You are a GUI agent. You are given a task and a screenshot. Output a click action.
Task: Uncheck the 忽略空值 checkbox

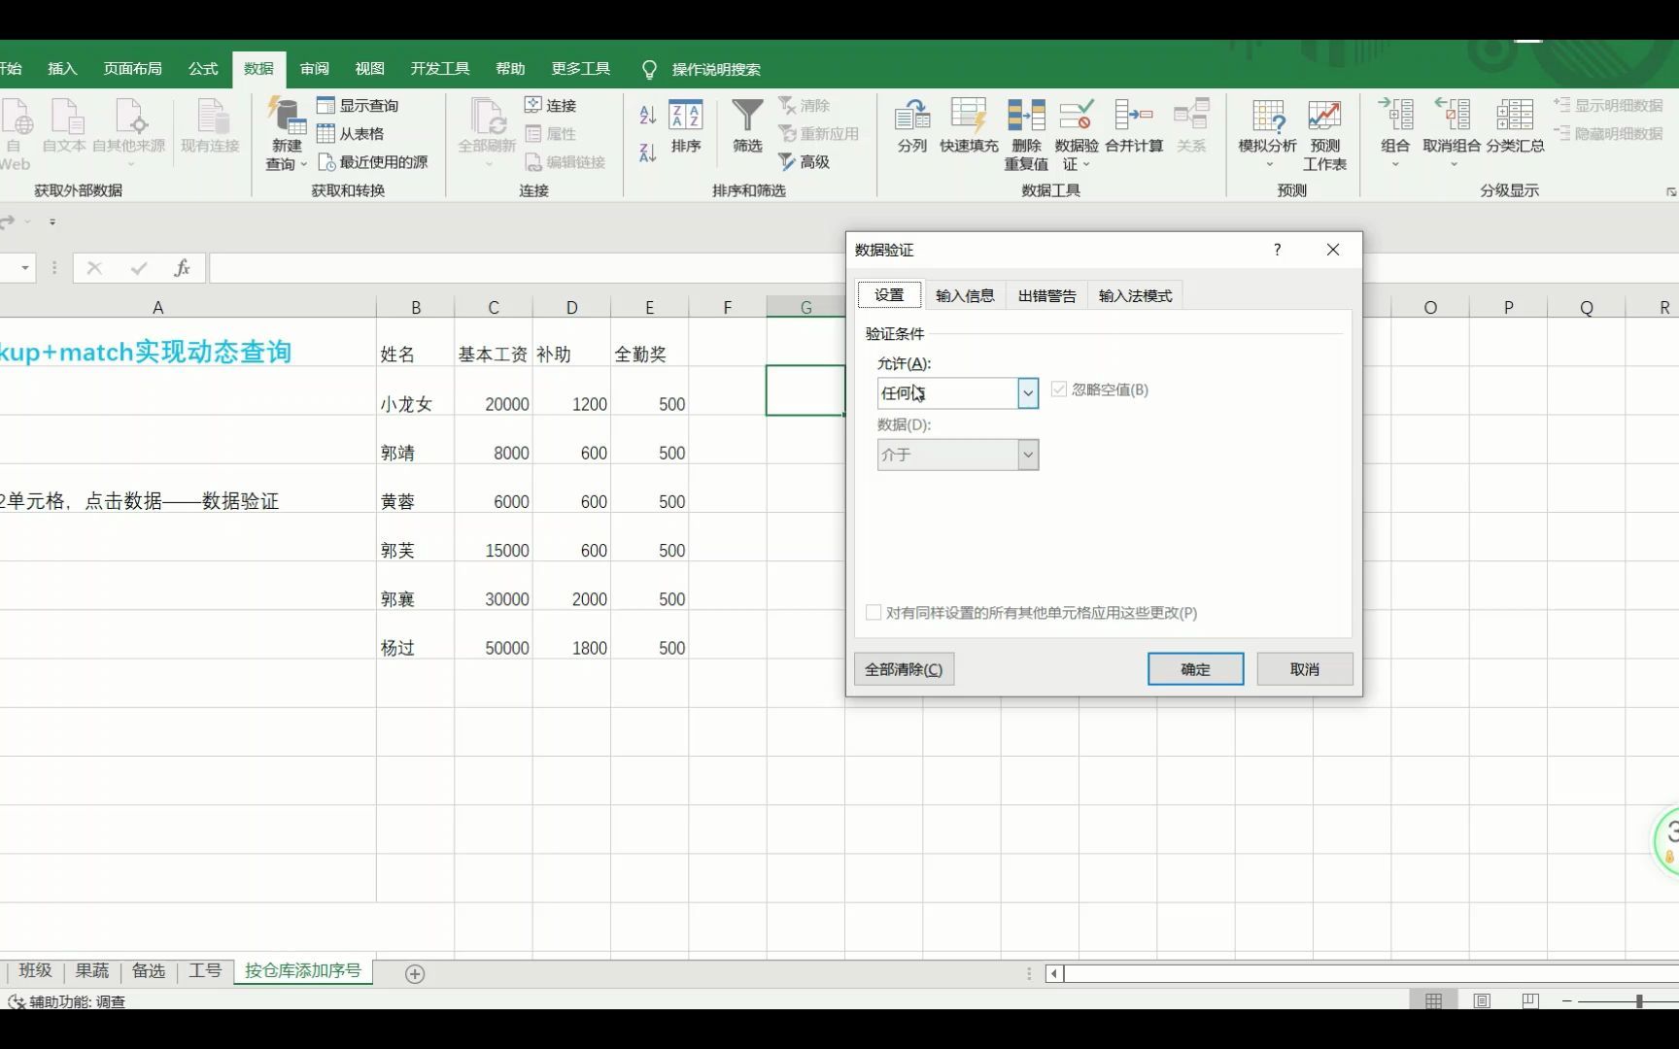point(1058,389)
